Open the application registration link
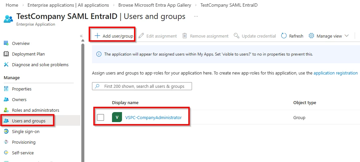The image size is (360, 162). [336, 73]
